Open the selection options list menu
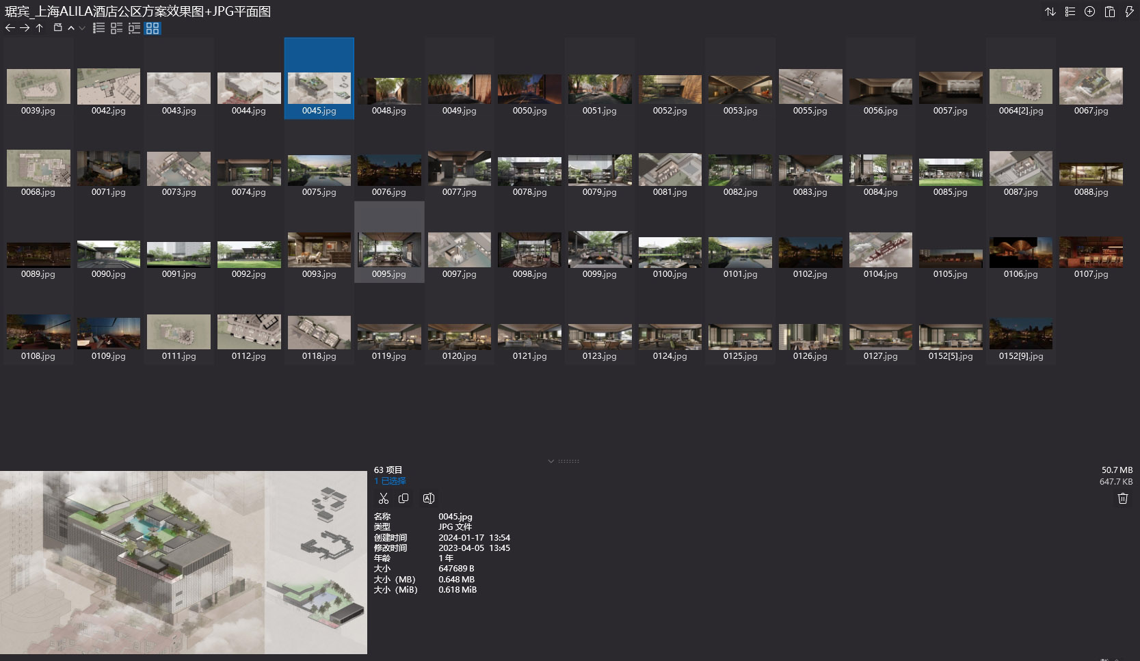The width and height of the screenshot is (1140, 661). point(1070,12)
